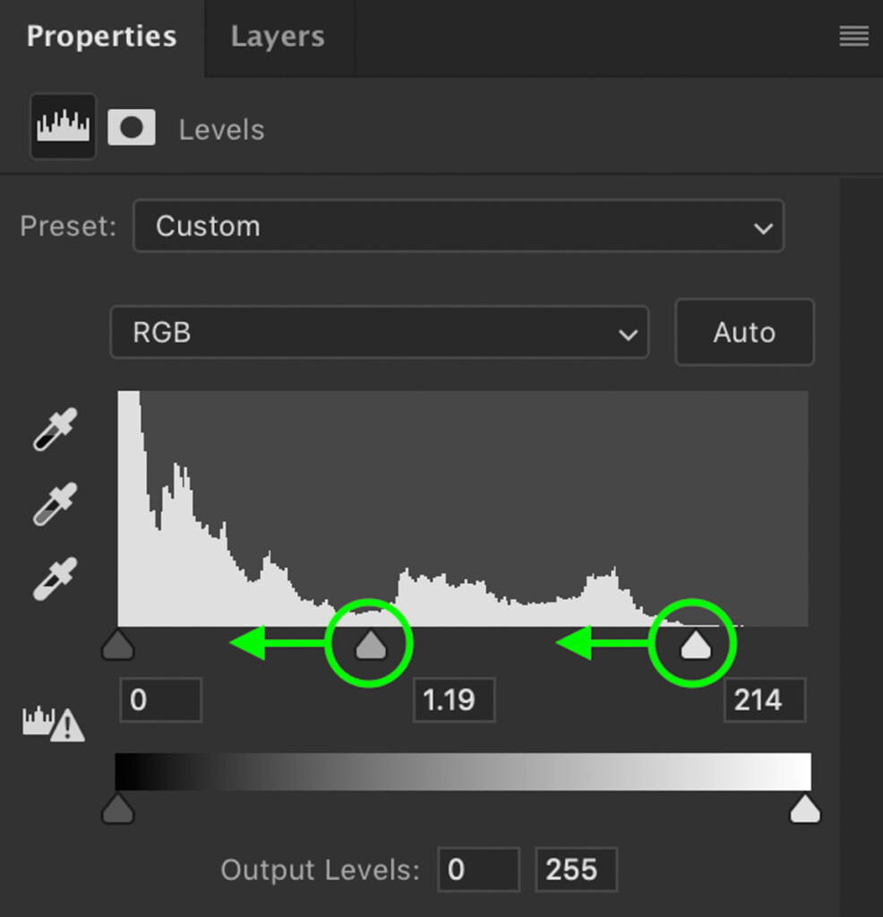Click the black output level slider

point(118,809)
